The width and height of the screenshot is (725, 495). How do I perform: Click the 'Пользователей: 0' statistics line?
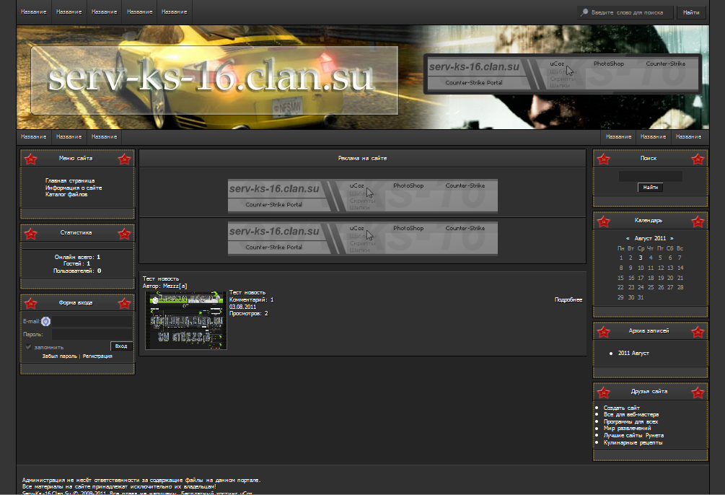77,271
